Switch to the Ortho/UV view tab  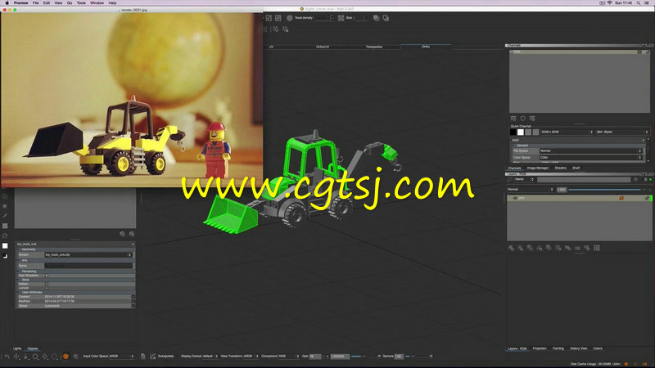[323, 47]
